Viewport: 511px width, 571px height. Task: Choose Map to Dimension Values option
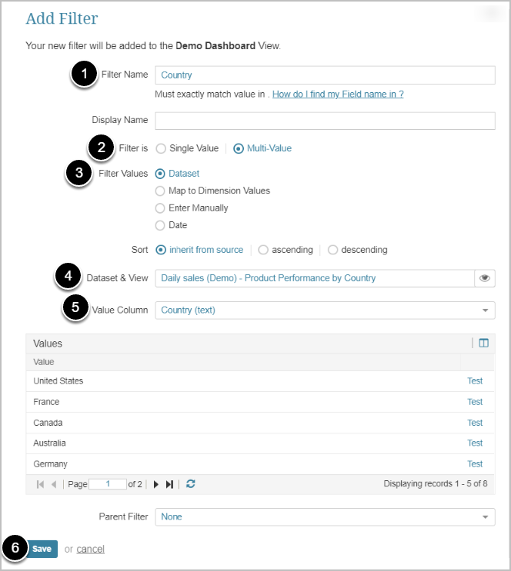161,191
